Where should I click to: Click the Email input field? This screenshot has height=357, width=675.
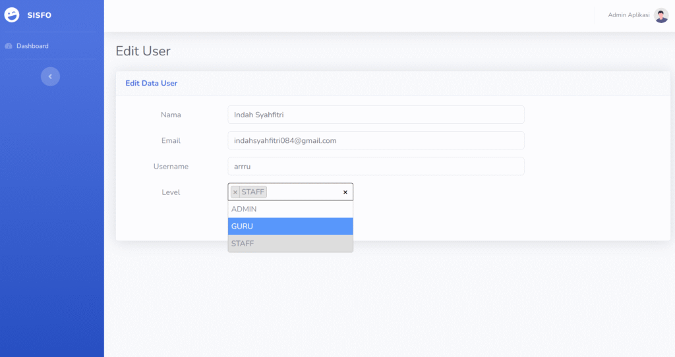point(376,140)
